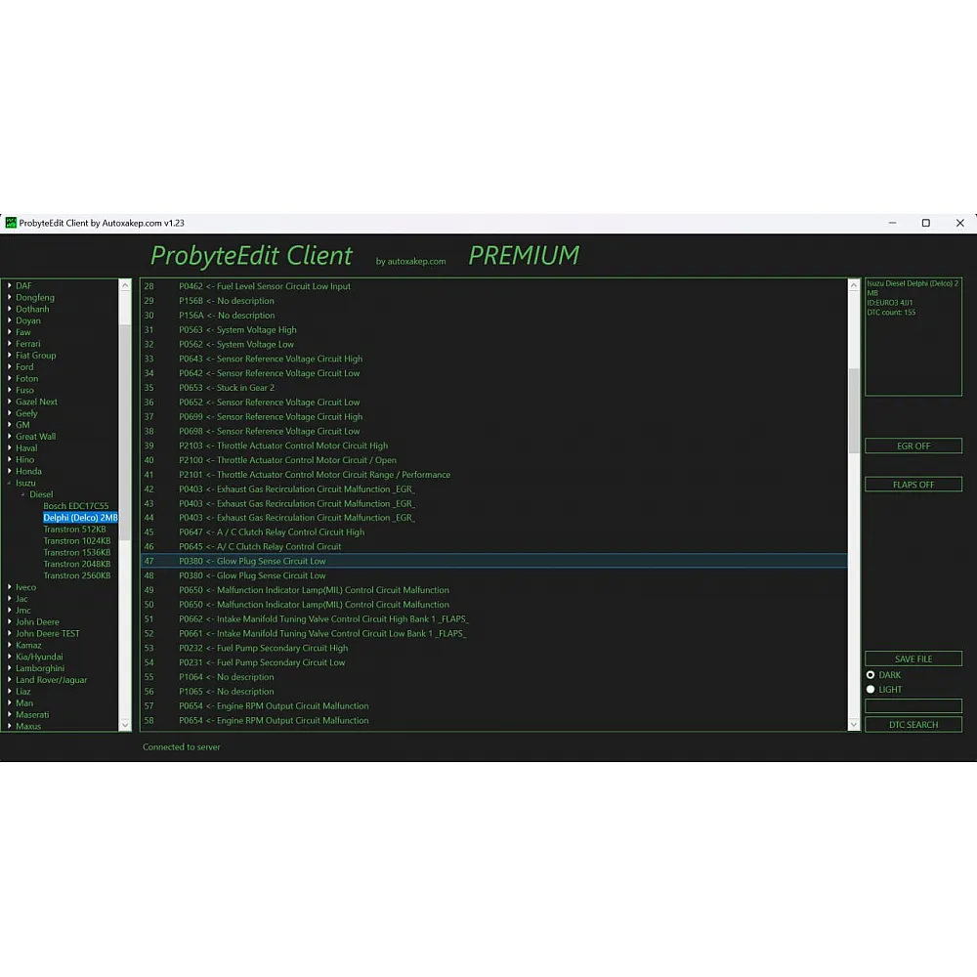The width and height of the screenshot is (977, 977).
Task: Click the ProbyteEdit app icon in title bar
Action: coord(11,223)
